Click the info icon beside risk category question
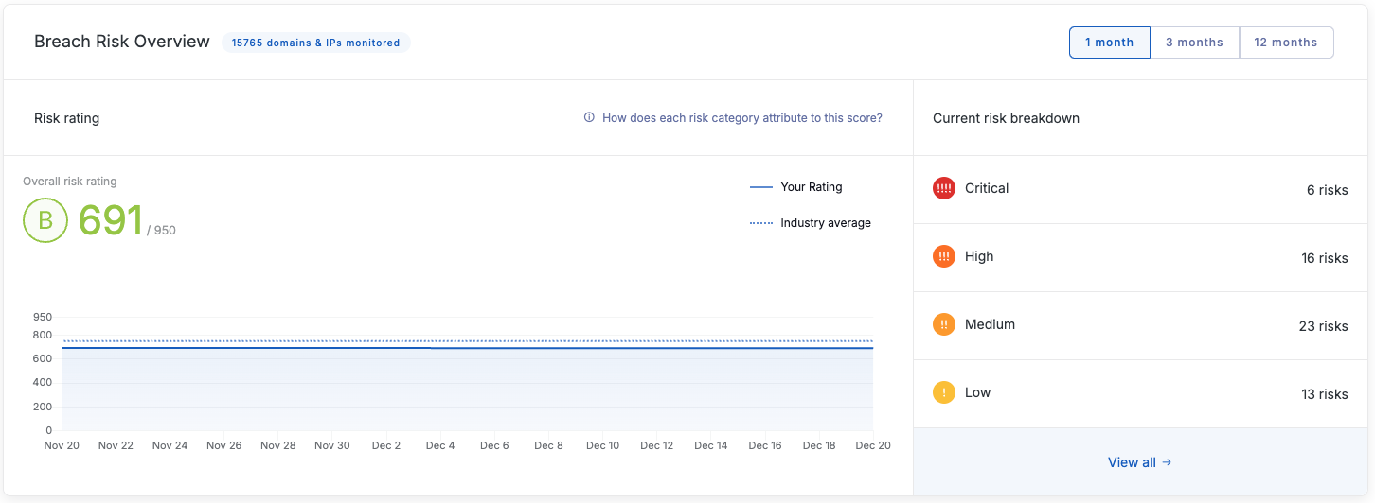This screenshot has height=503, width=1375. pyautogui.click(x=589, y=118)
